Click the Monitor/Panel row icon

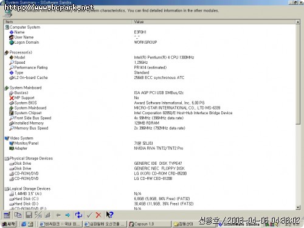(12, 143)
